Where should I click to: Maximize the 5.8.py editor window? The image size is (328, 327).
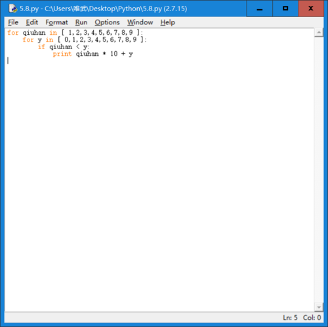[285, 9]
